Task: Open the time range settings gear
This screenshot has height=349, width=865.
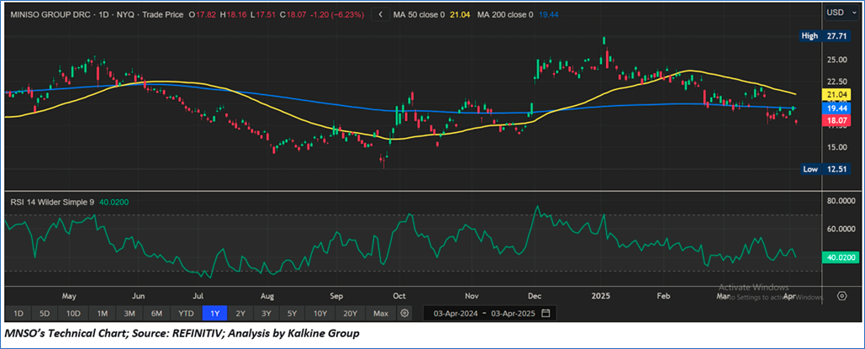Action: [404, 314]
